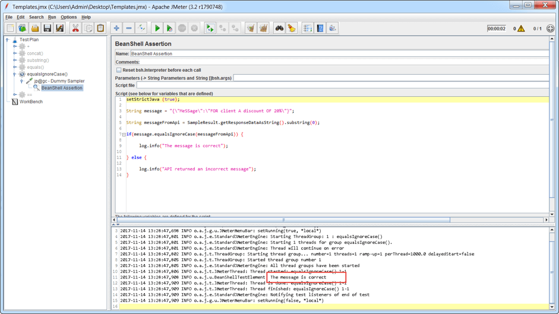Click the warning triangle log toggle
The width and height of the screenshot is (559, 314).
(521, 28)
